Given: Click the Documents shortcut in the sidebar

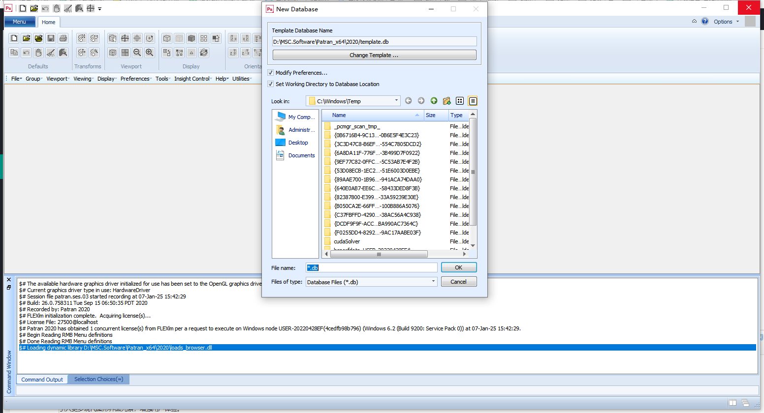Looking at the screenshot, I should tap(295, 155).
